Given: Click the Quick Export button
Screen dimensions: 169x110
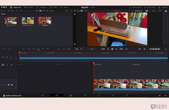Looking at the screenshot, I should click(135, 7).
